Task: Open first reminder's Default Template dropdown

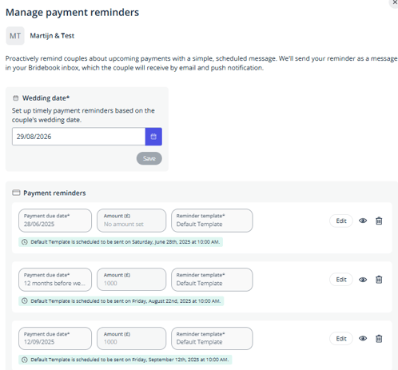Action: pyautogui.click(x=212, y=221)
